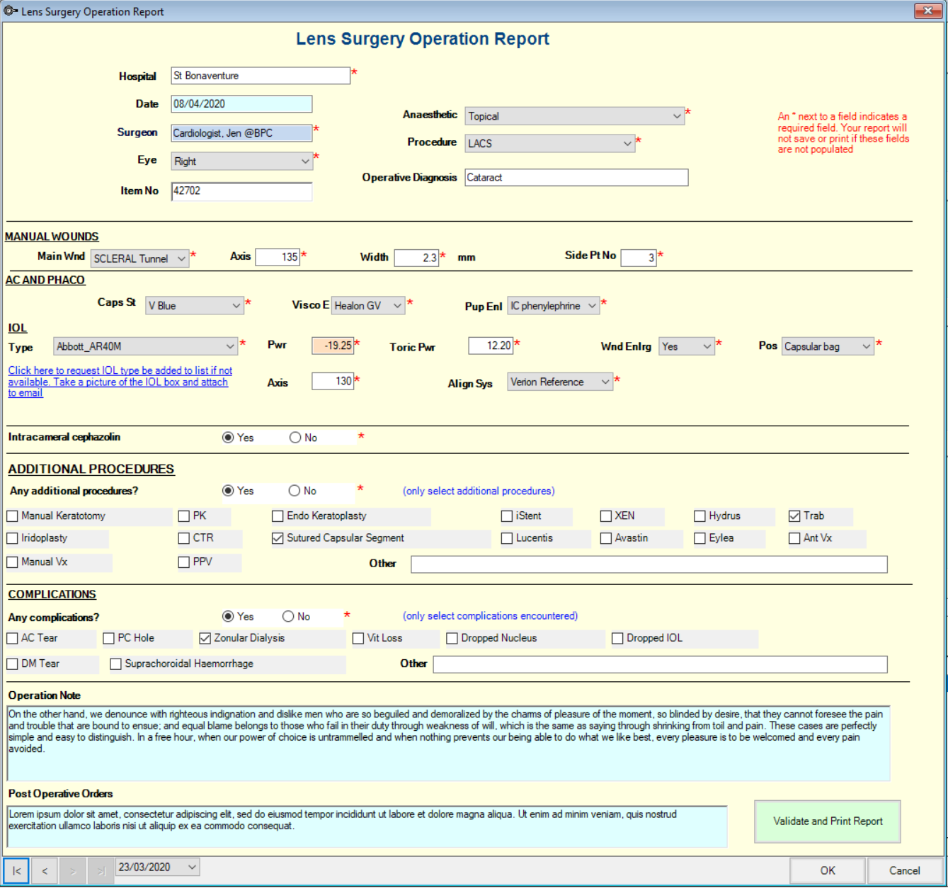948x888 pixels.
Task: Check the Vit Loss complication
Action: click(358, 638)
